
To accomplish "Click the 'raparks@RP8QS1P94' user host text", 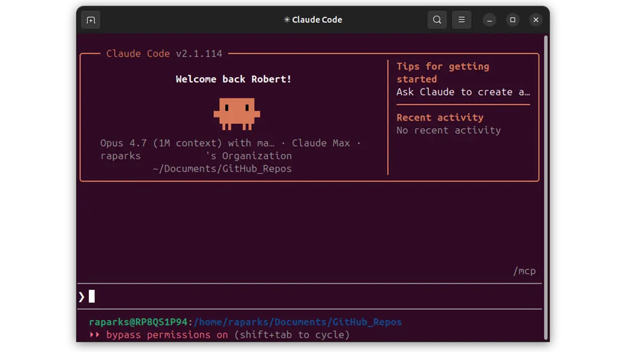I will point(138,322).
